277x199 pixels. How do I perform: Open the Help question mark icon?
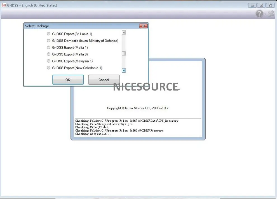click(x=259, y=14)
